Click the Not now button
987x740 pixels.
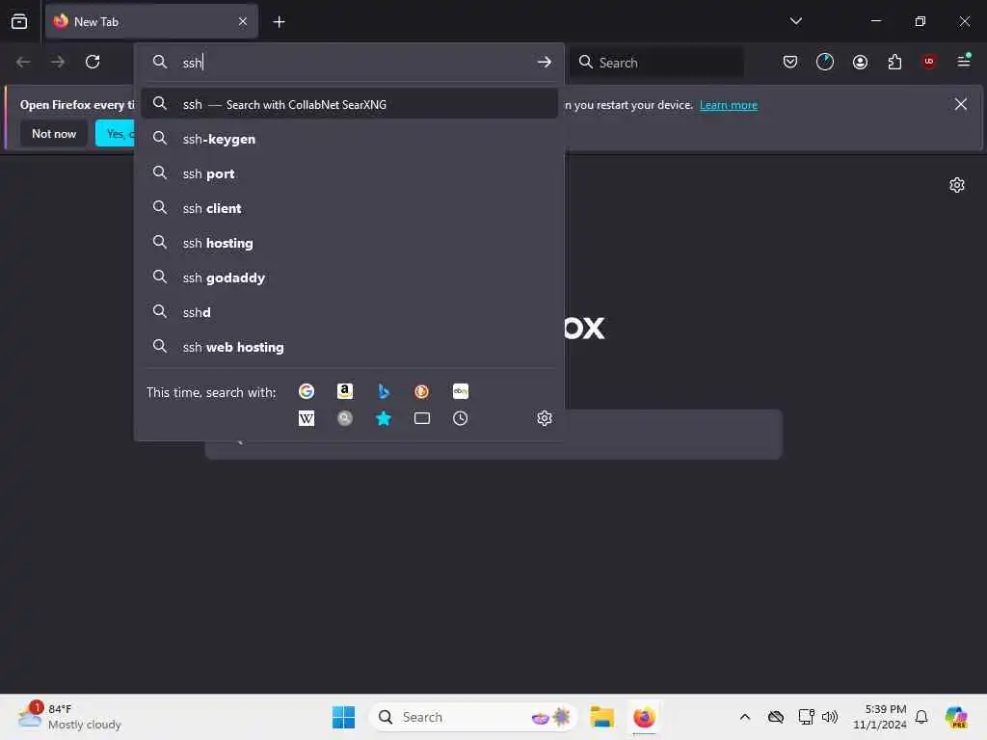pos(54,133)
